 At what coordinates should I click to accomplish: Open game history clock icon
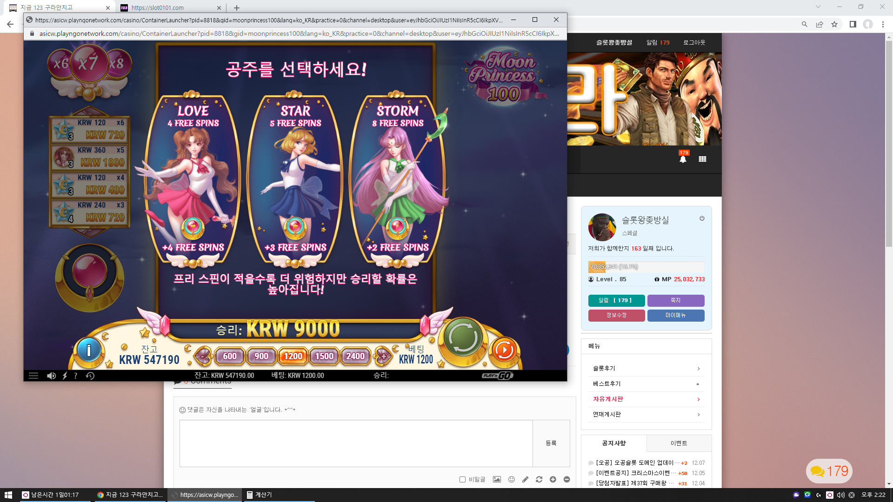pos(90,376)
